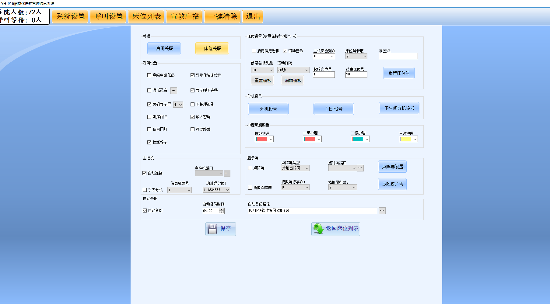Click the browse button next to 通话录音

(173, 91)
